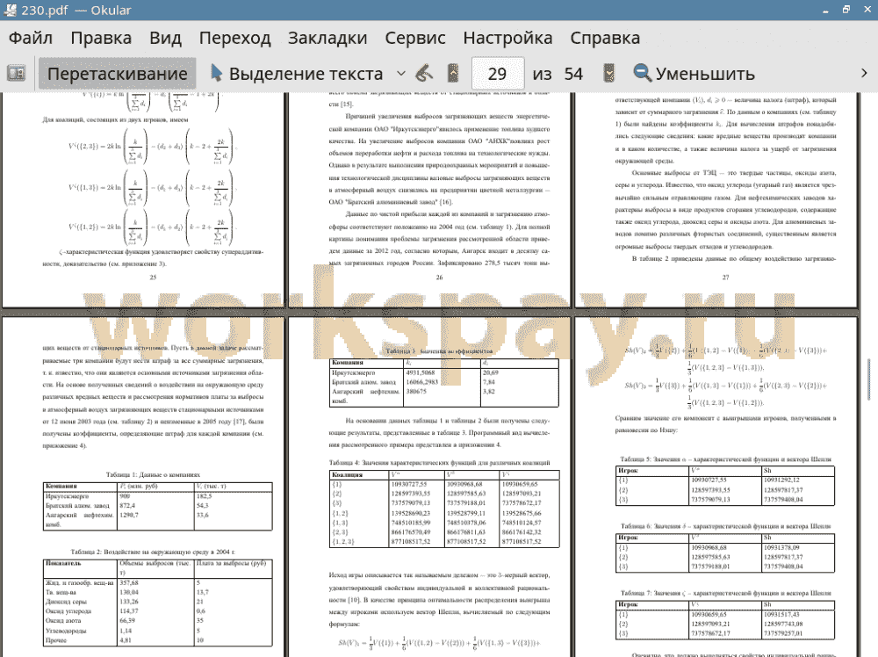Open the Правка menu
Image resolution: width=878 pixels, height=657 pixels.
pos(101,38)
